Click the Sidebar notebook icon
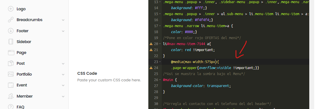315x109 pixels. coord(11,42)
